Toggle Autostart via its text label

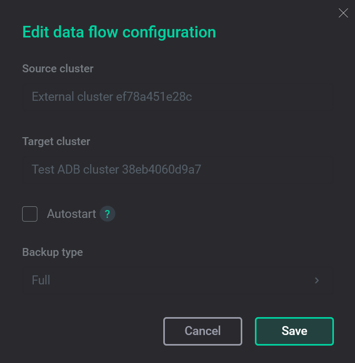71,214
